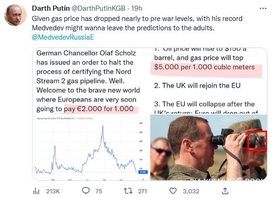Click the 3,032 likes count
The image size is (274, 198).
coord(191,191)
